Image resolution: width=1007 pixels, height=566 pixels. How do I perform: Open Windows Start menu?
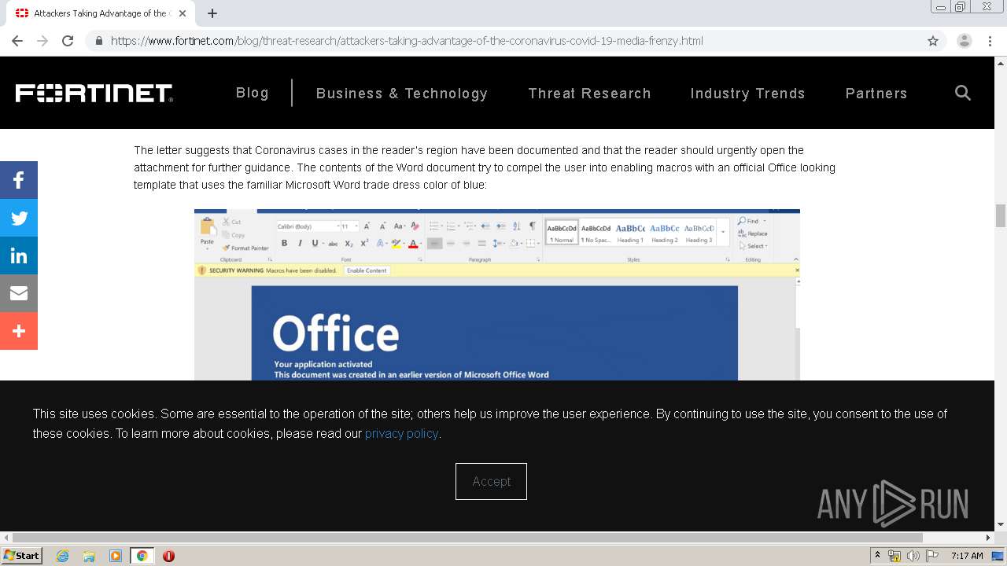coord(21,556)
